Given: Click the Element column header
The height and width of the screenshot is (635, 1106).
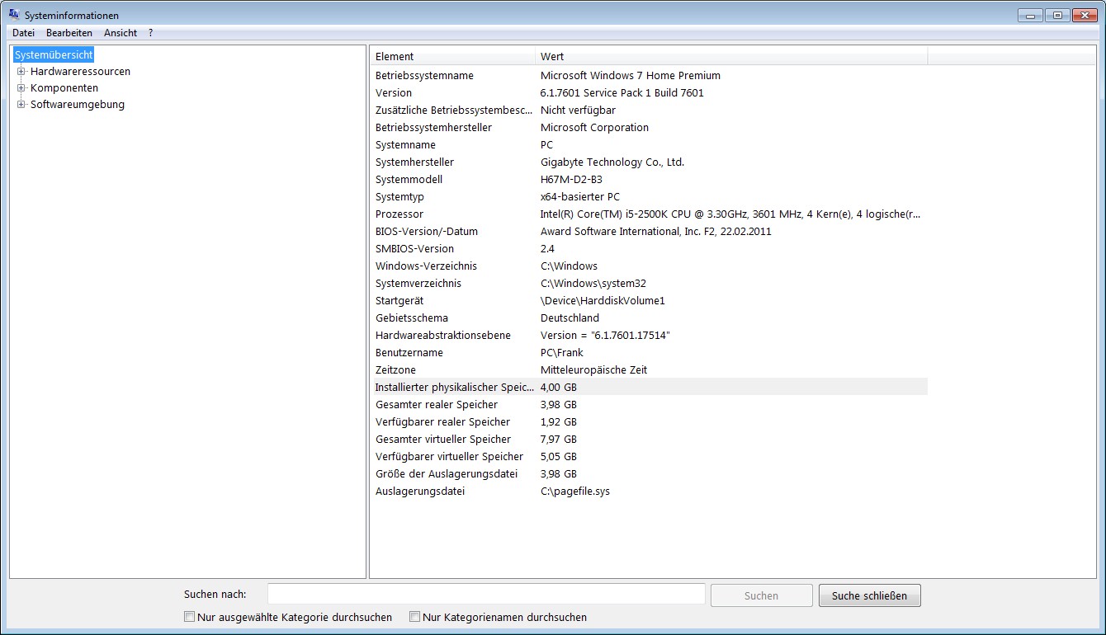Looking at the screenshot, I should pos(452,56).
